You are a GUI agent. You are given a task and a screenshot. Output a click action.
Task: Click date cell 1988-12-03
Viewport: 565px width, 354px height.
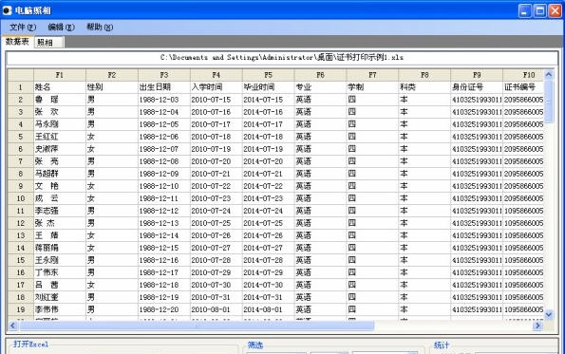pyautogui.click(x=164, y=100)
